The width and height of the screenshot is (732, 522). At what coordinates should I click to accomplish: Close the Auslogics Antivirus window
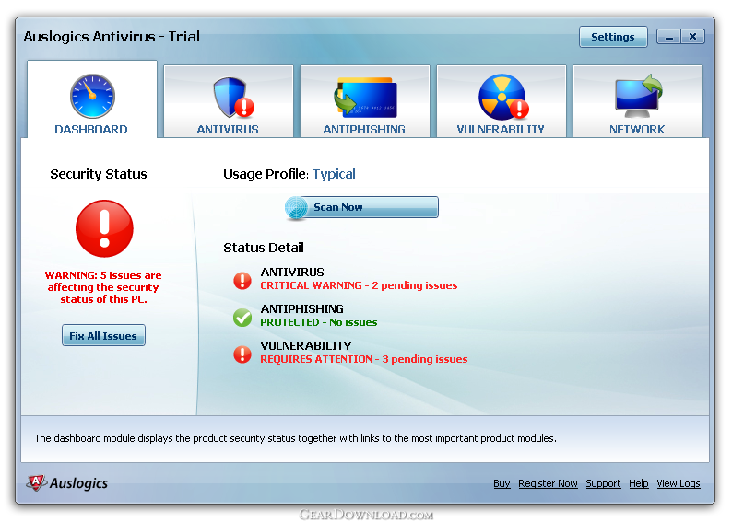[x=692, y=36]
